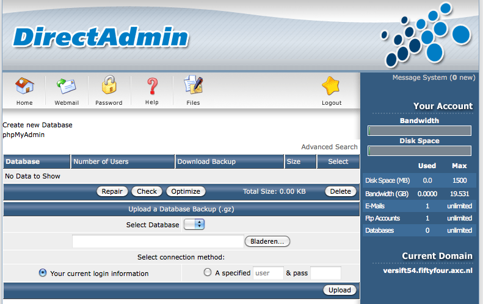Click the Databases row label
483x304 pixels.
click(379, 230)
